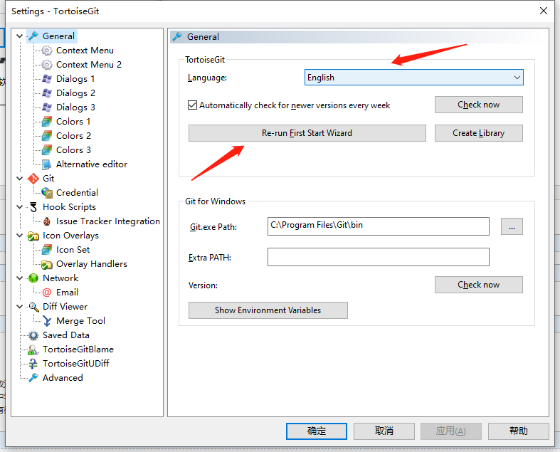Screen dimensions: 560x452
Task: Click the Overlay Handlers folder icon
Action: coord(47,264)
